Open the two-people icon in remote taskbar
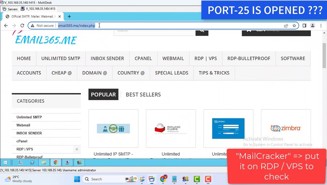Viewport: 327px width, 185px height. [x=79, y=162]
